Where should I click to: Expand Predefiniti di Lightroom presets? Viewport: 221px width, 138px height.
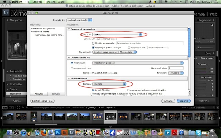[32, 28]
